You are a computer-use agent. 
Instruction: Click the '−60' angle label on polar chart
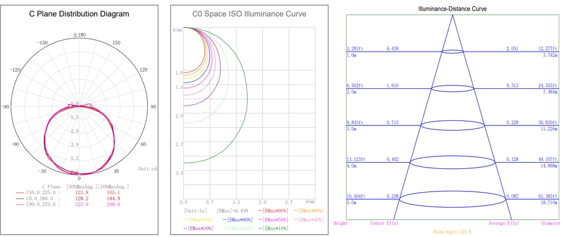coord(14,144)
